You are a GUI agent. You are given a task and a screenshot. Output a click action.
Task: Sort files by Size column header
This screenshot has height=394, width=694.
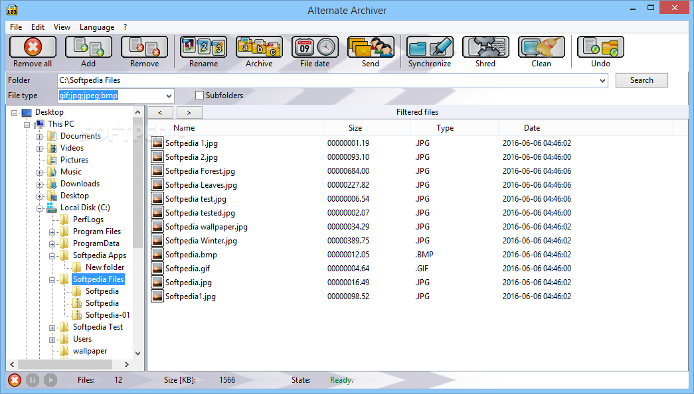367,128
